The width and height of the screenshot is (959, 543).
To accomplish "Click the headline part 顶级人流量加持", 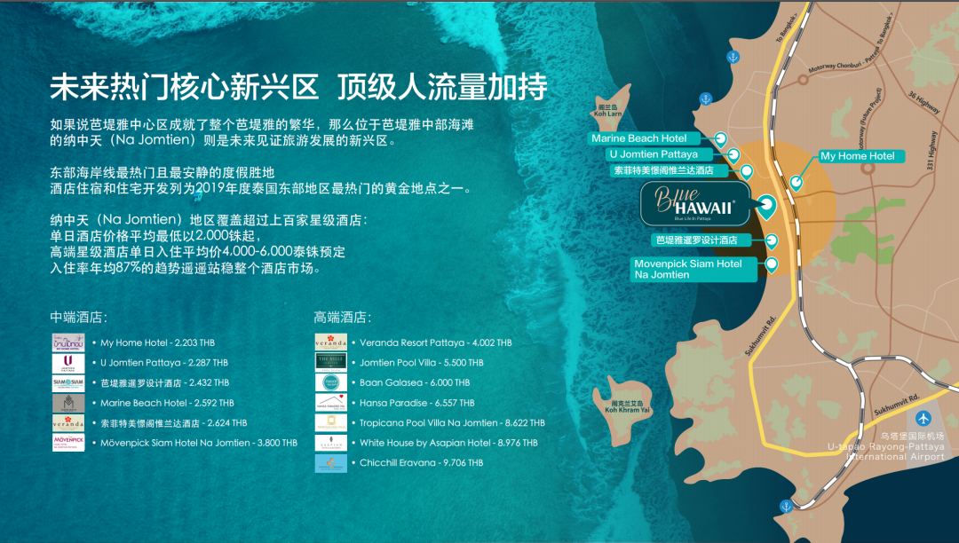I will click(x=442, y=86).
